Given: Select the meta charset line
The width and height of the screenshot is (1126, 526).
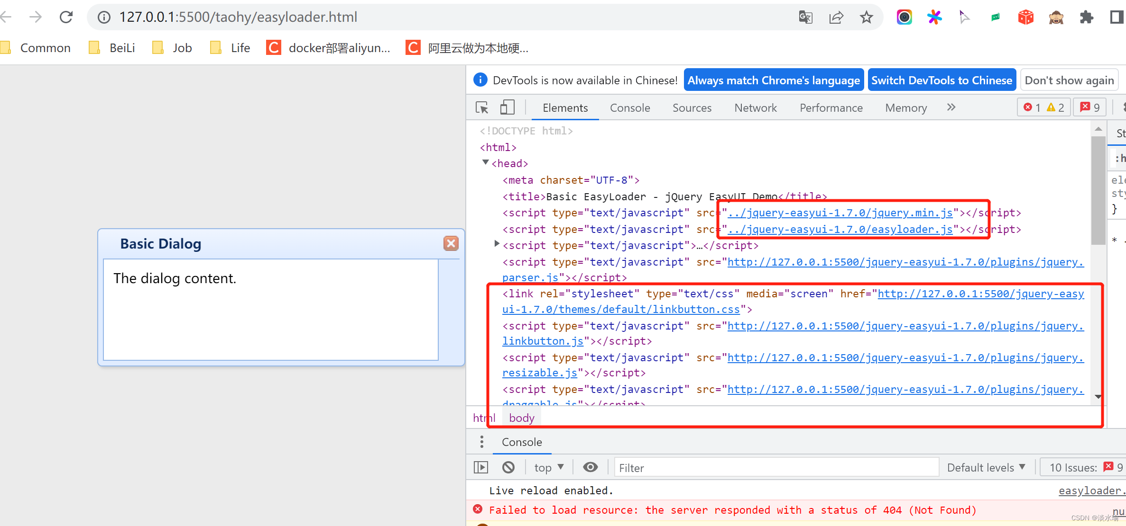Looking at the screenshot, I should pos(571,180).
